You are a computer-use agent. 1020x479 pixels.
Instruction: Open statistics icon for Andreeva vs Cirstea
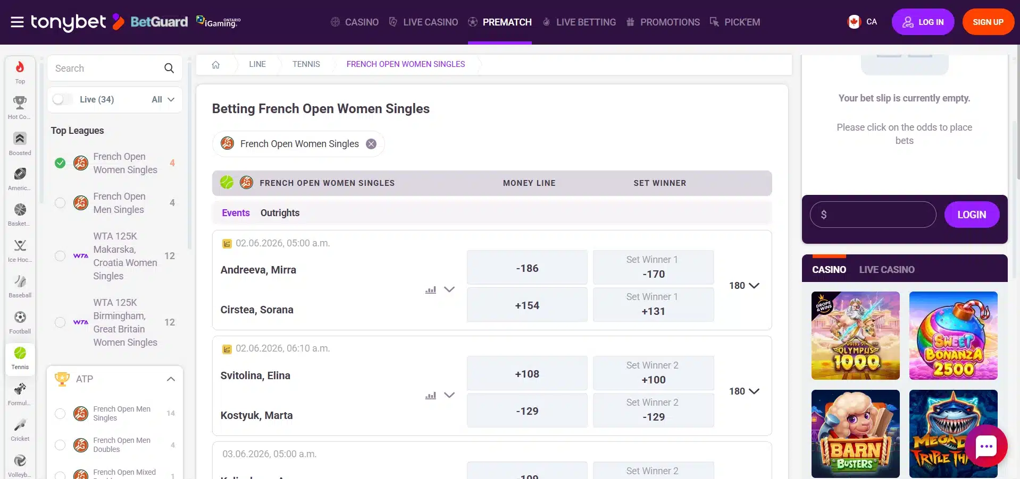(x=431, y=290)
